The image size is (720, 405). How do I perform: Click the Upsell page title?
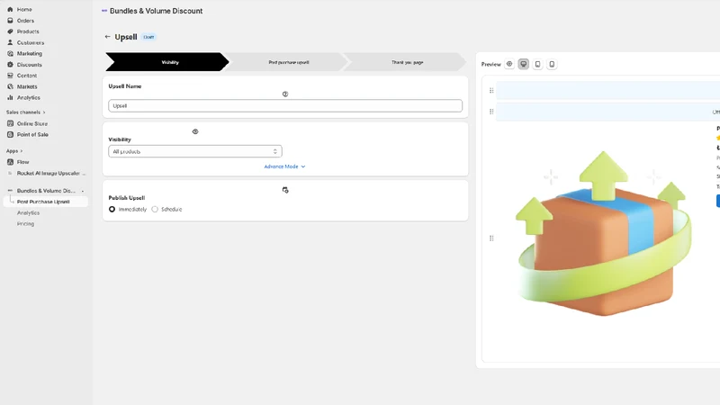(126, 37)
